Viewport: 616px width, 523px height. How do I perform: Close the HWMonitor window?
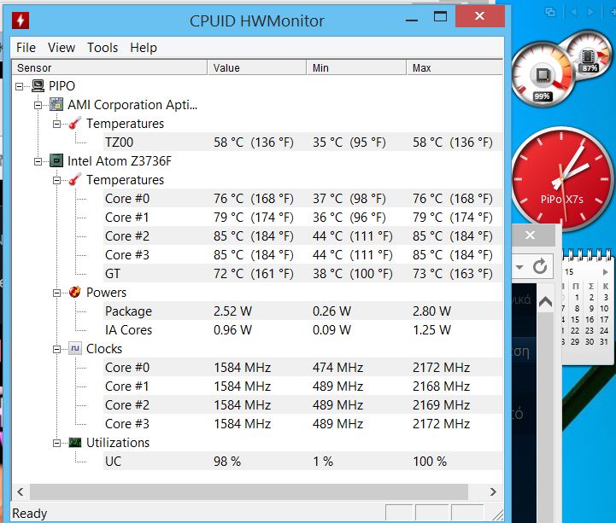point(479,16)
